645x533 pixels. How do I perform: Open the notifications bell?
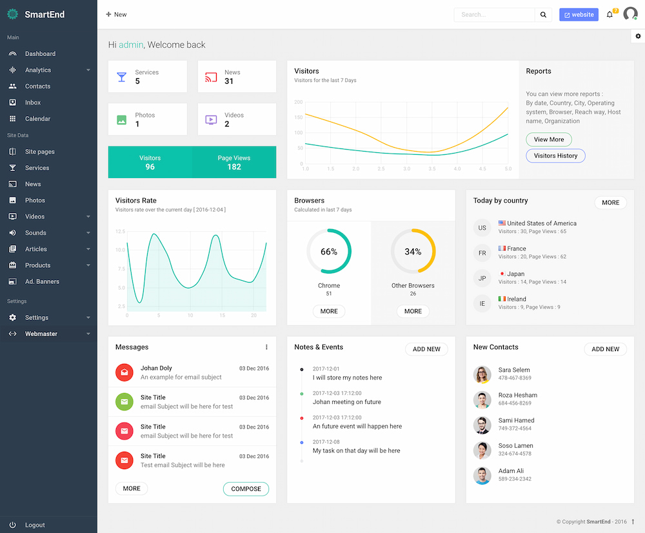coord(608,14)
